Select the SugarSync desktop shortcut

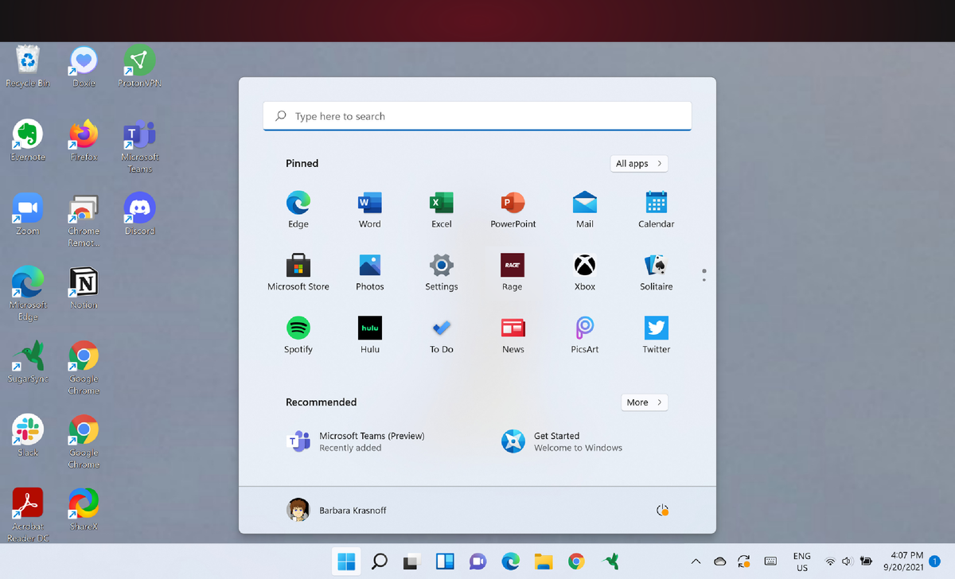[x=28, y=363]
